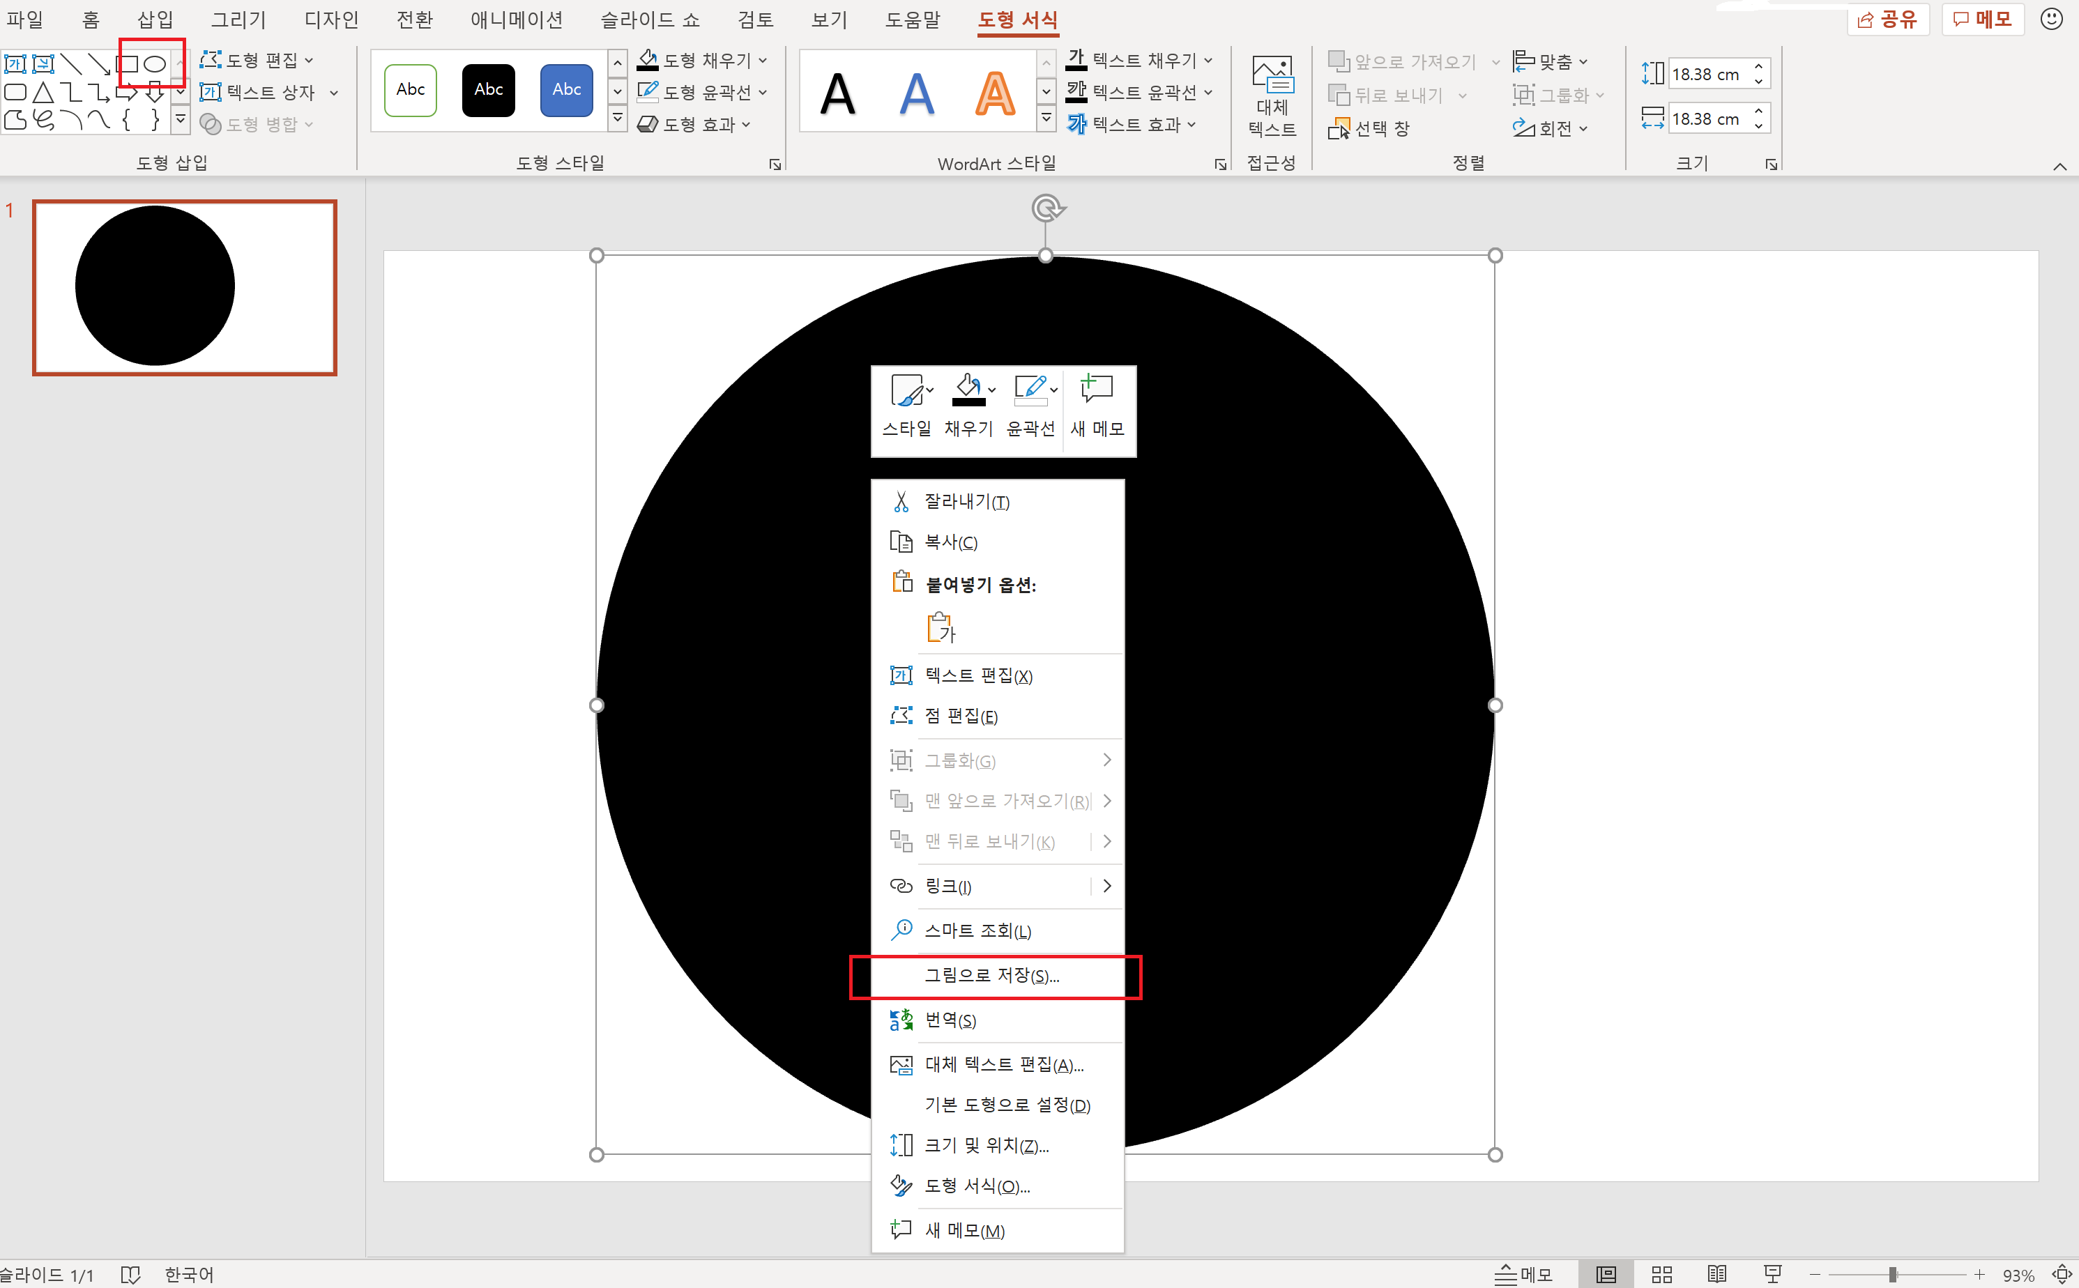Select the right brace shape

click(x=154, y=120)
